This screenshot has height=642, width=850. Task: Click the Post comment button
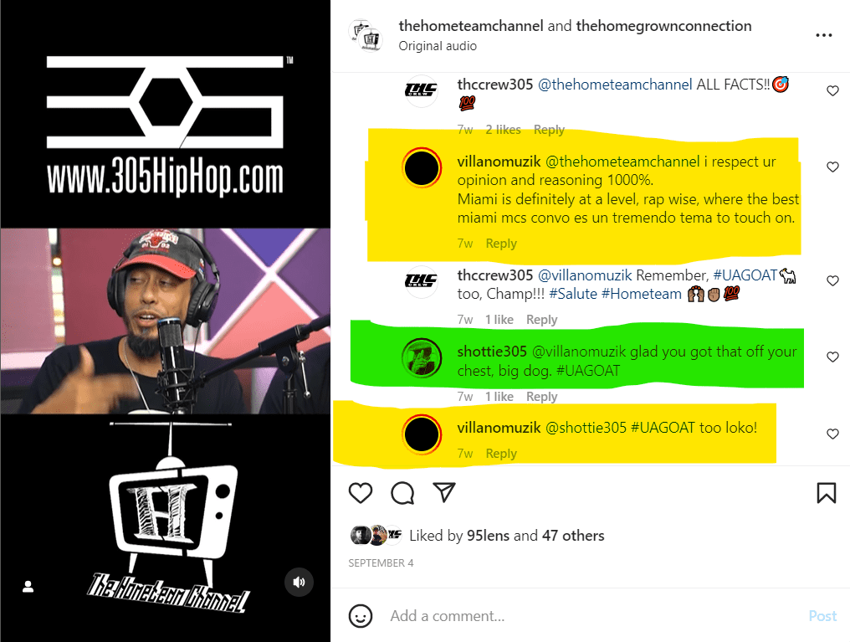822,616
